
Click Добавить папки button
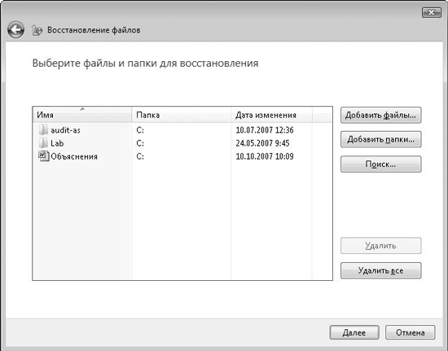click(x=380, y=139)
